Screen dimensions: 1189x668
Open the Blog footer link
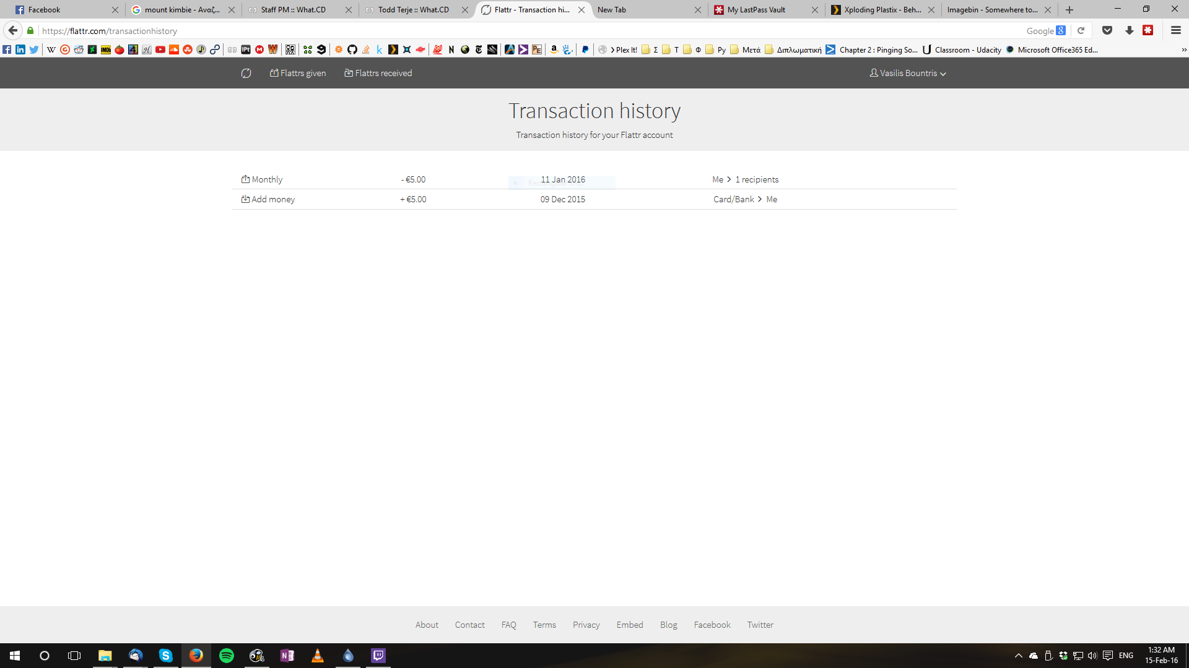[x=669, y=625]
